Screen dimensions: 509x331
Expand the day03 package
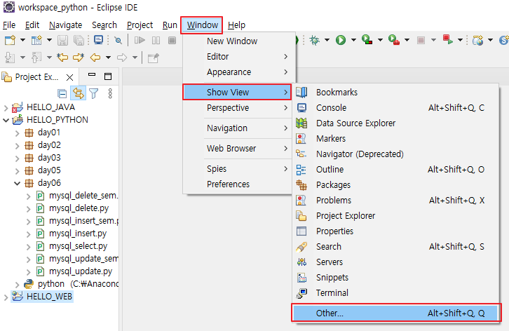point(18,158)
